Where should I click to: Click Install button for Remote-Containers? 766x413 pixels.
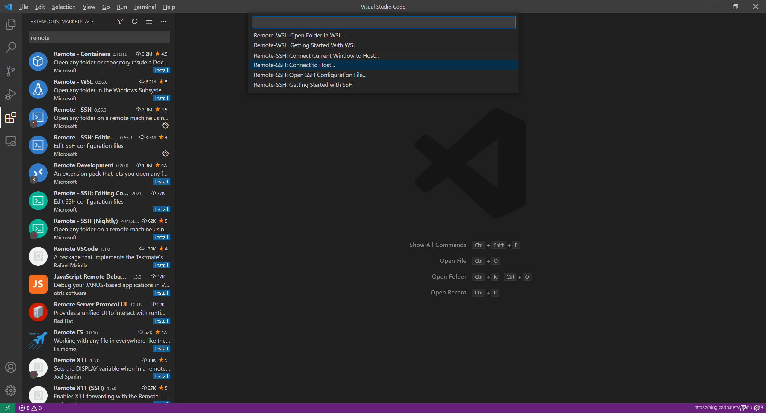[x=162, y=70]
